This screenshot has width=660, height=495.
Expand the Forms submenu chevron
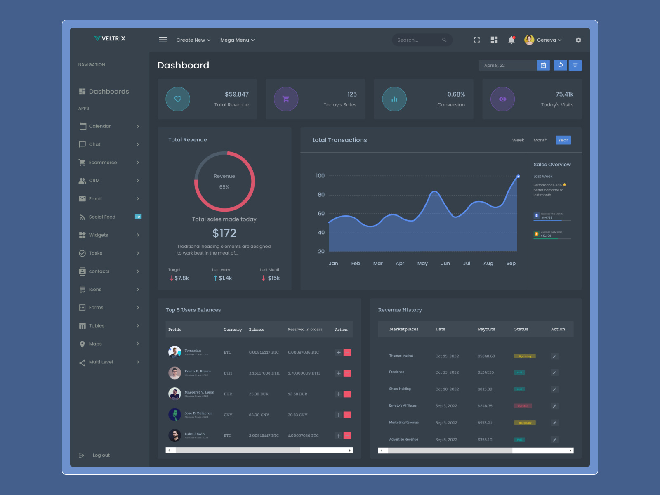click(x=138, y=308)
